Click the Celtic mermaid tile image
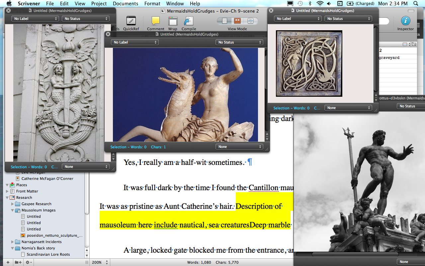The height and width of the screenshot is (266, 425). coord(309,64)
